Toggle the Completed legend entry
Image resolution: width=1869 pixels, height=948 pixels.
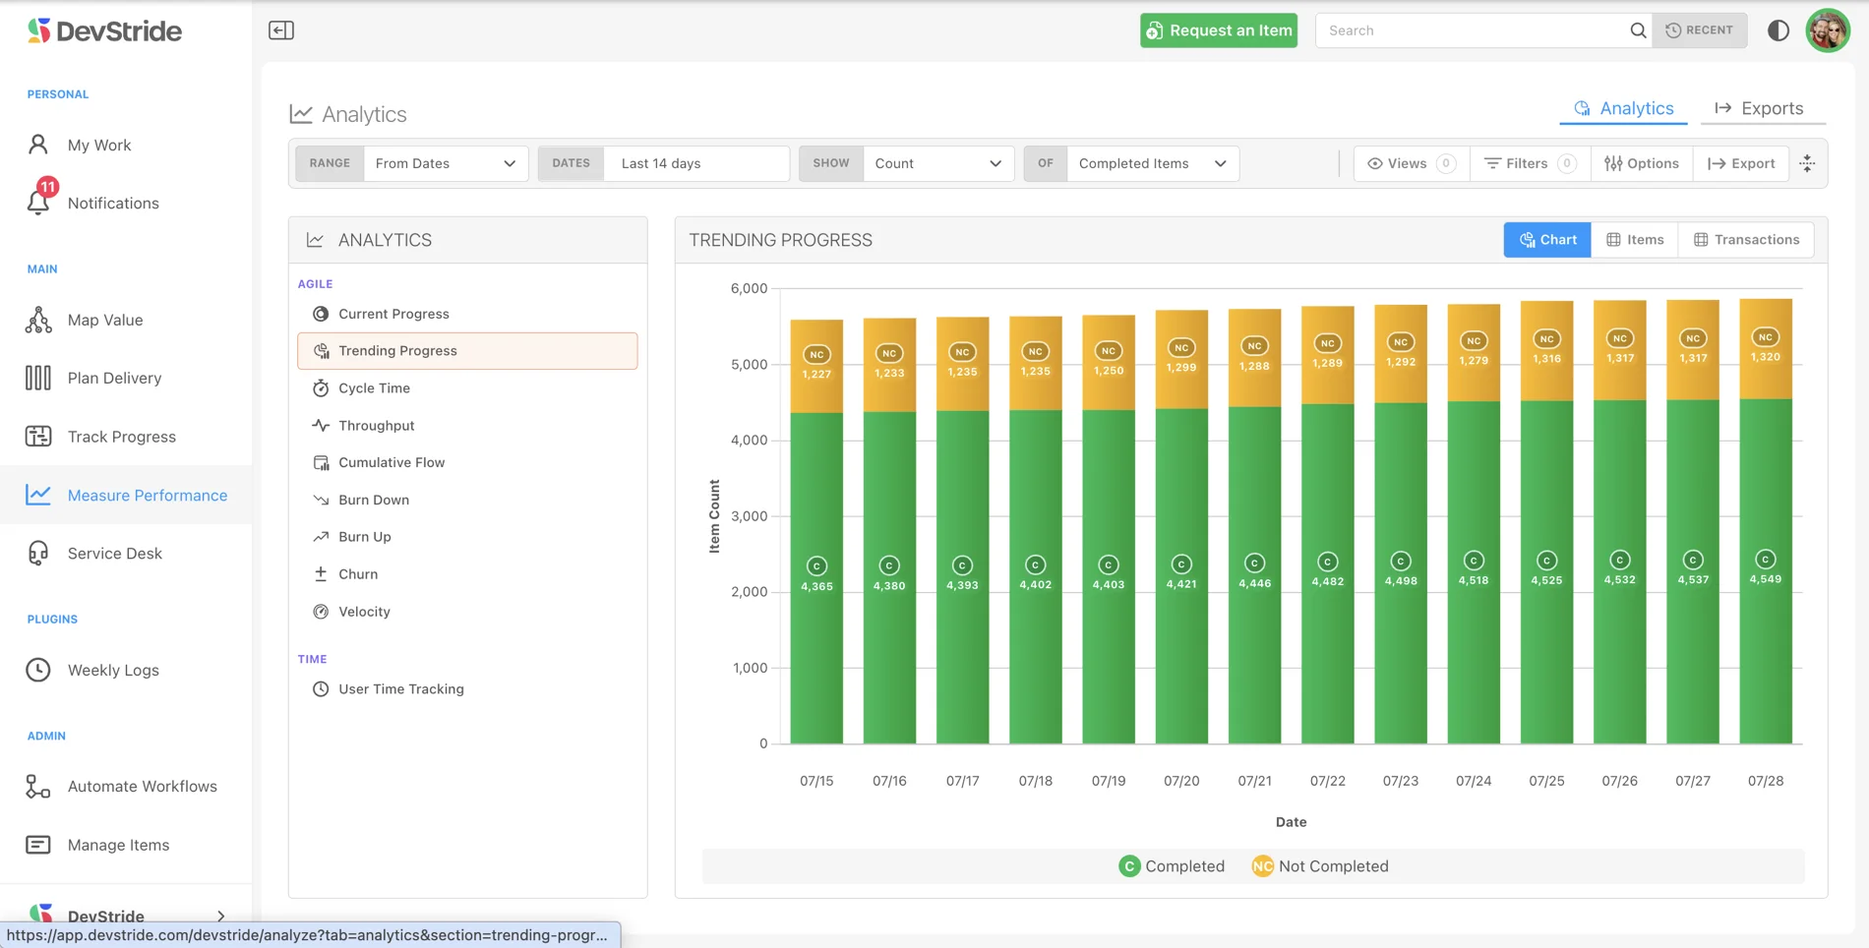coord(1172,866)
